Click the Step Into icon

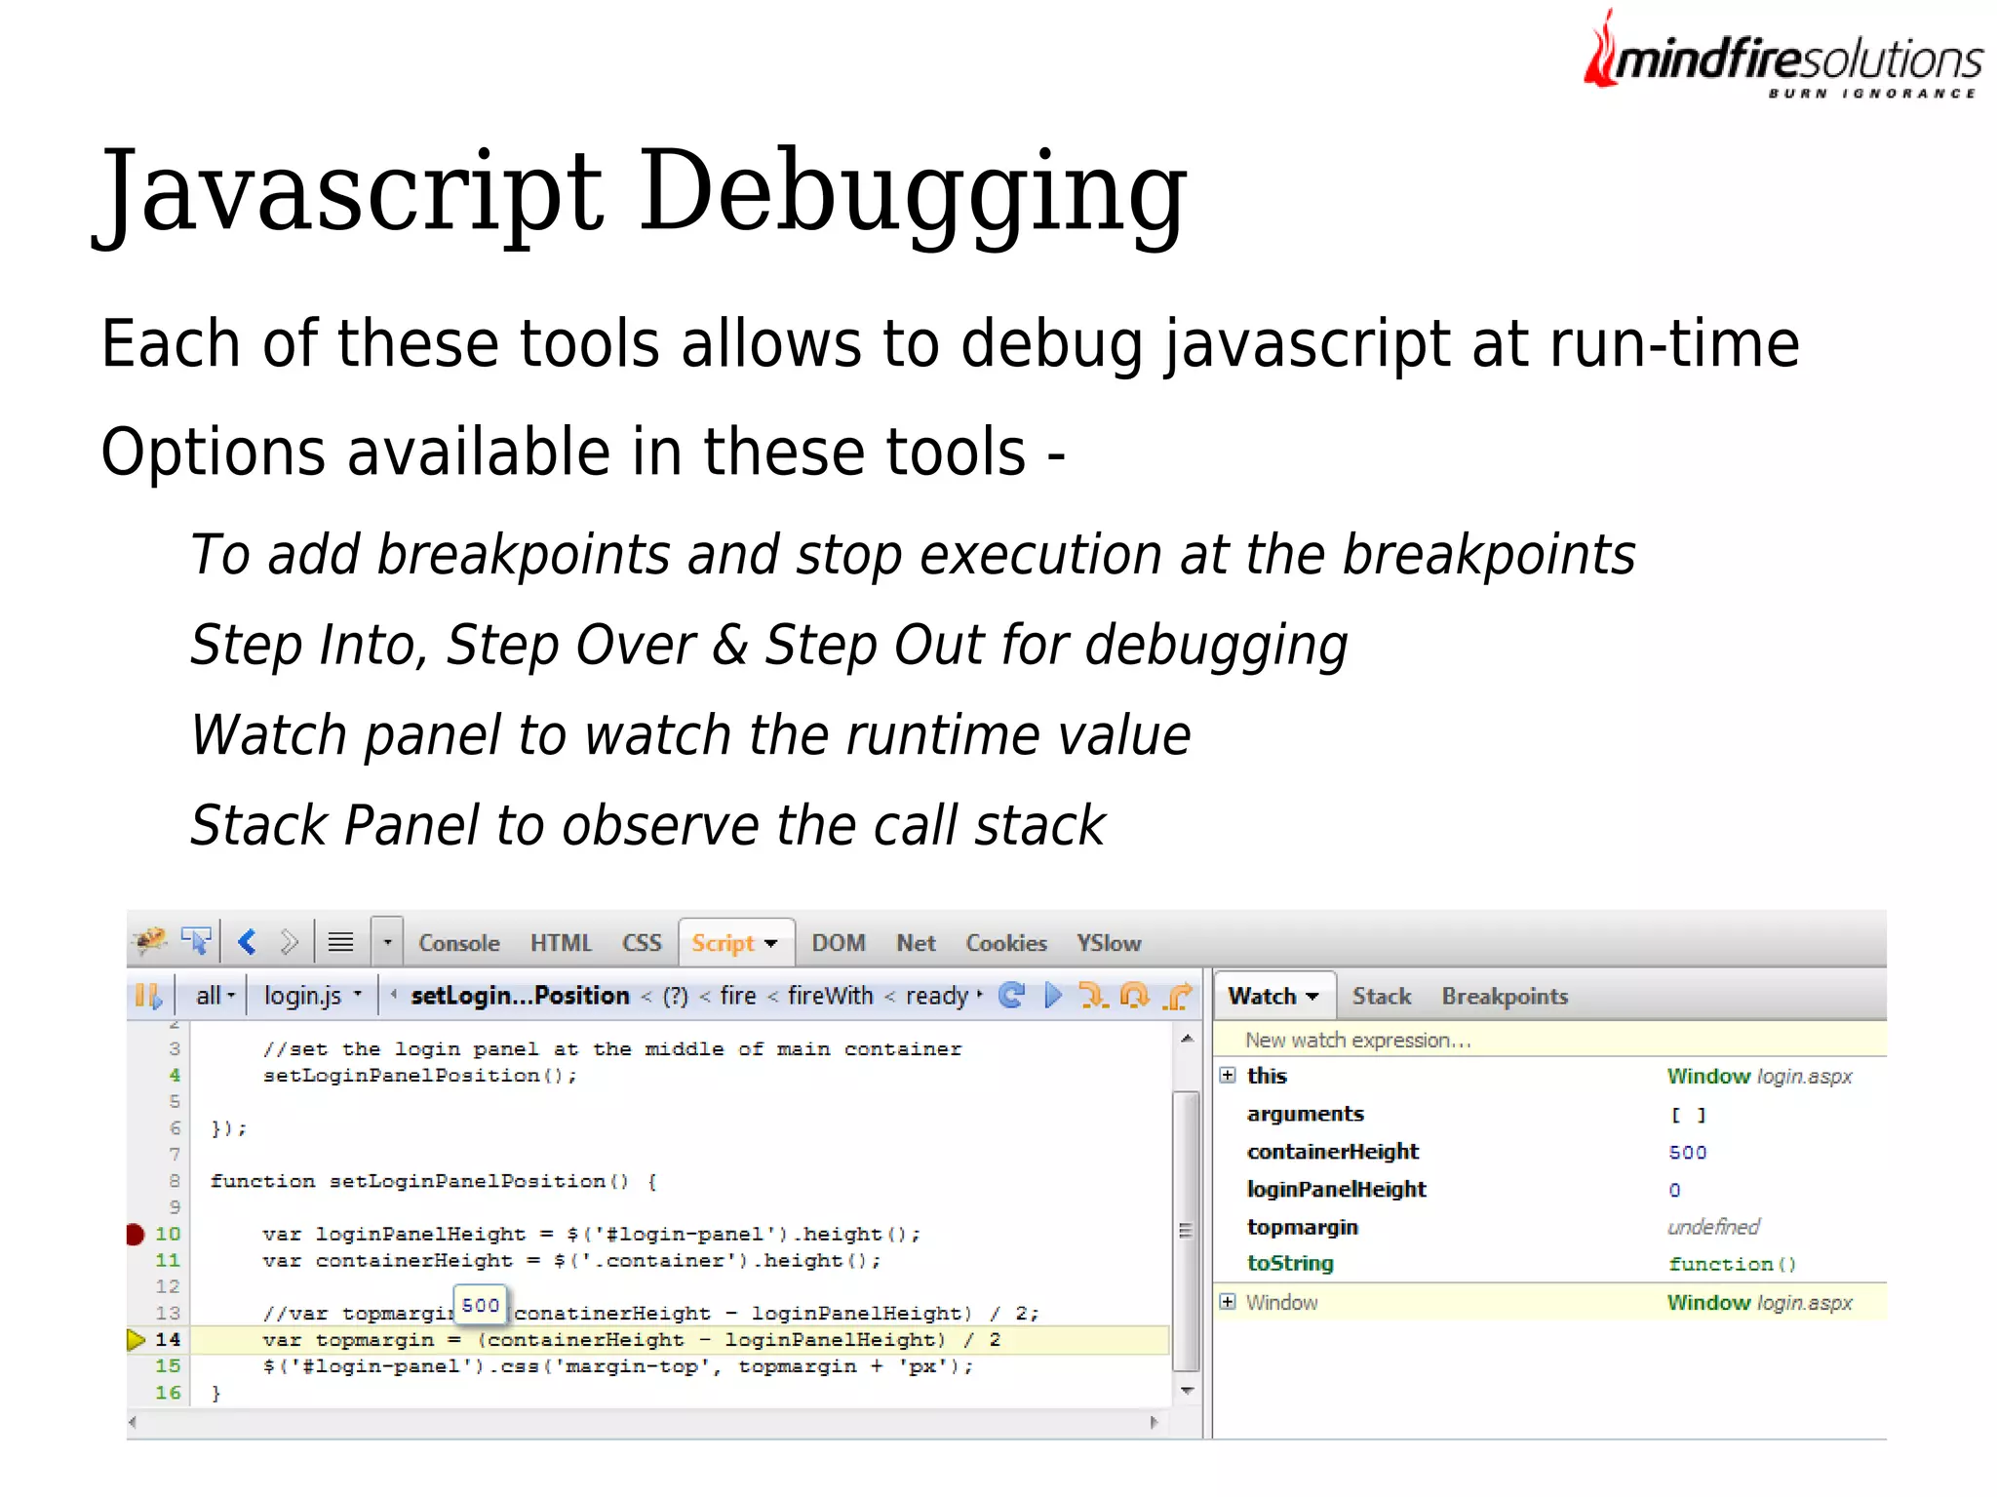point(1092,995)
